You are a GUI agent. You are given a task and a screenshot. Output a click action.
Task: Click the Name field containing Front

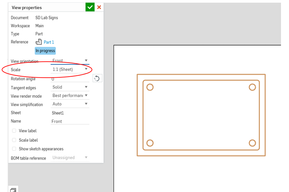(70, 121)
